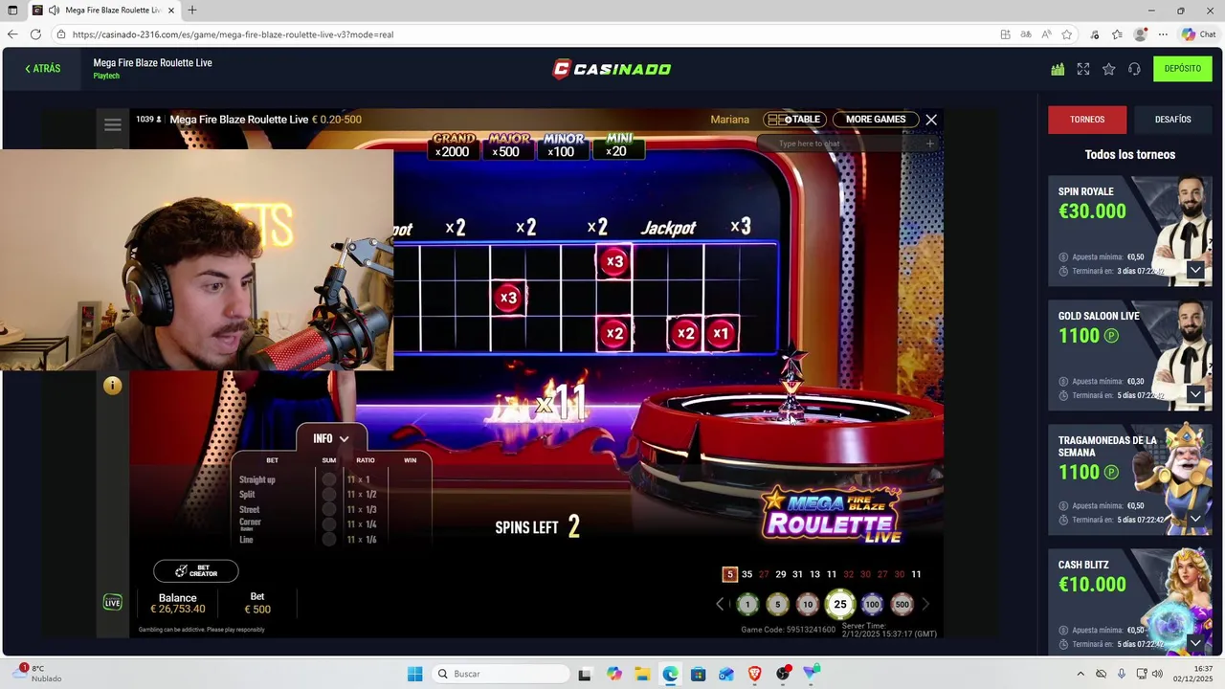The width and height of the screenshot is (1225, 689).
Task: Open the translate page icon
Action: pyautogui.click(x=1026, y=34)
